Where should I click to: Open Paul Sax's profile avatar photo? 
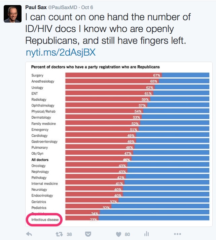coord(12,14)
